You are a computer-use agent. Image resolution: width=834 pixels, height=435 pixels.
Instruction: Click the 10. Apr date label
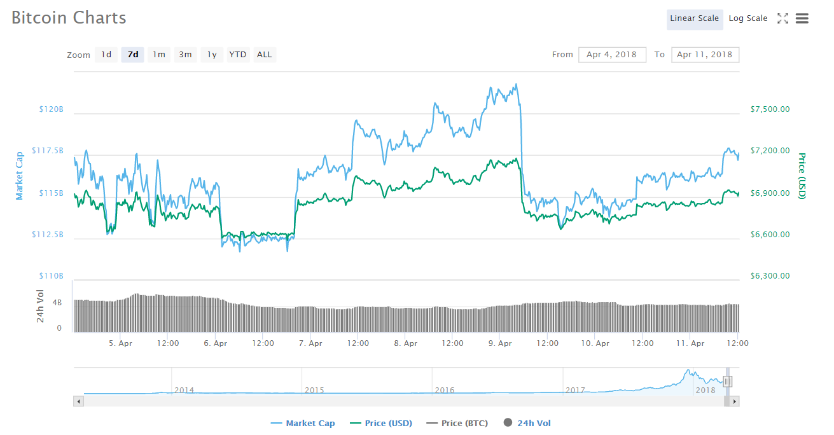(595, 343)
